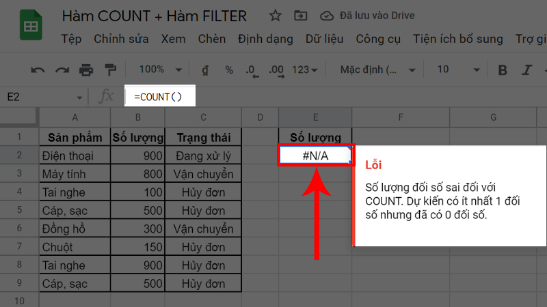
Task: Star the document title
Action: point(275,16)
